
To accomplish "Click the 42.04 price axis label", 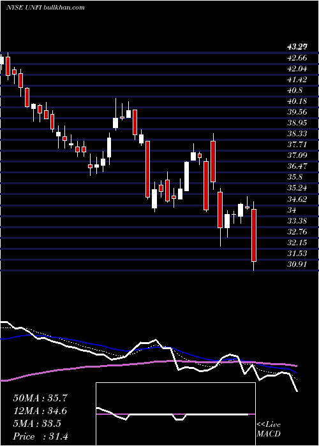I will coord(297,69).
